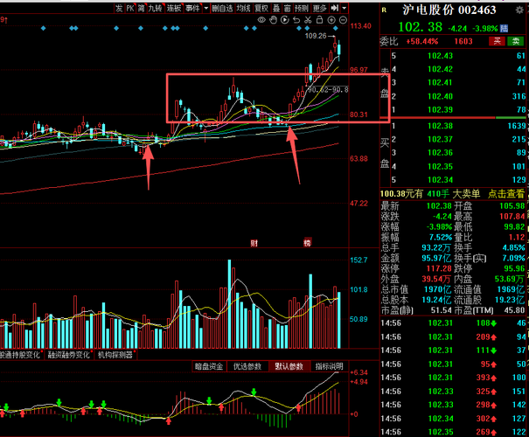Open the 连板 toolbar item

pos(174,8)
